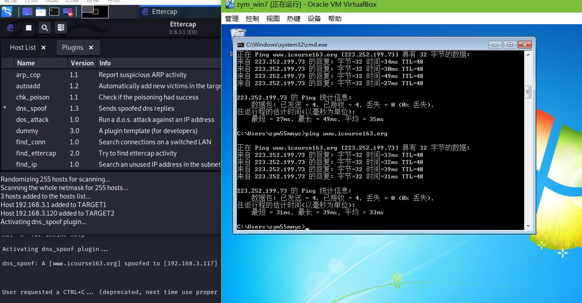Click cmd scrollbar up arrow

click(528, 55)
